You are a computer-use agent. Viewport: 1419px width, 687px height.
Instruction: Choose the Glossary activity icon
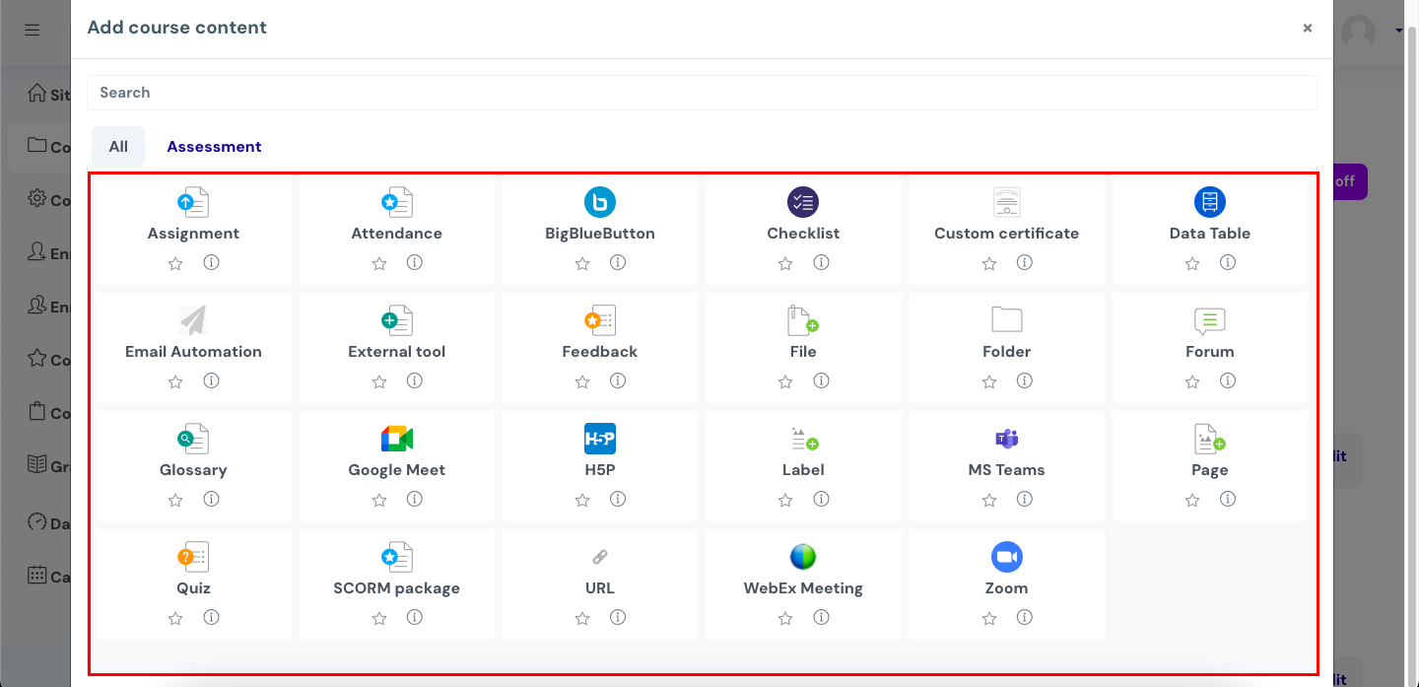[x=193, y=439]
